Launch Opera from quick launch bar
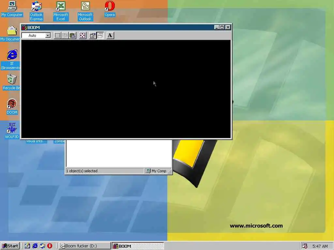 tap(50, 246)
